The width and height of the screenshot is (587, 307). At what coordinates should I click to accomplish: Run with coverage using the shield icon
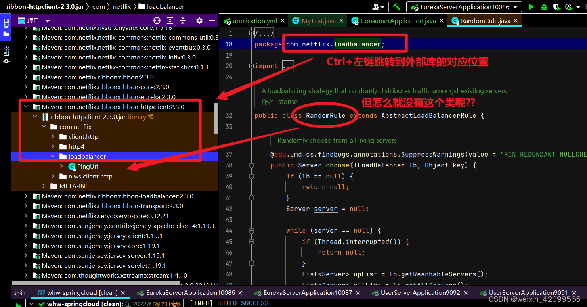click(x=556, y=7)
